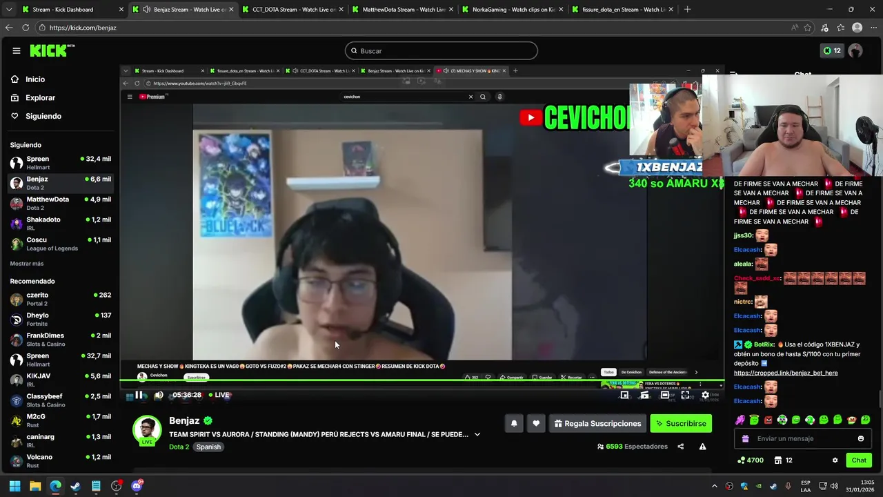This screenshot has width=883, height=497.
Task: Open Explorar in sidebar
Action: point(40,97)
